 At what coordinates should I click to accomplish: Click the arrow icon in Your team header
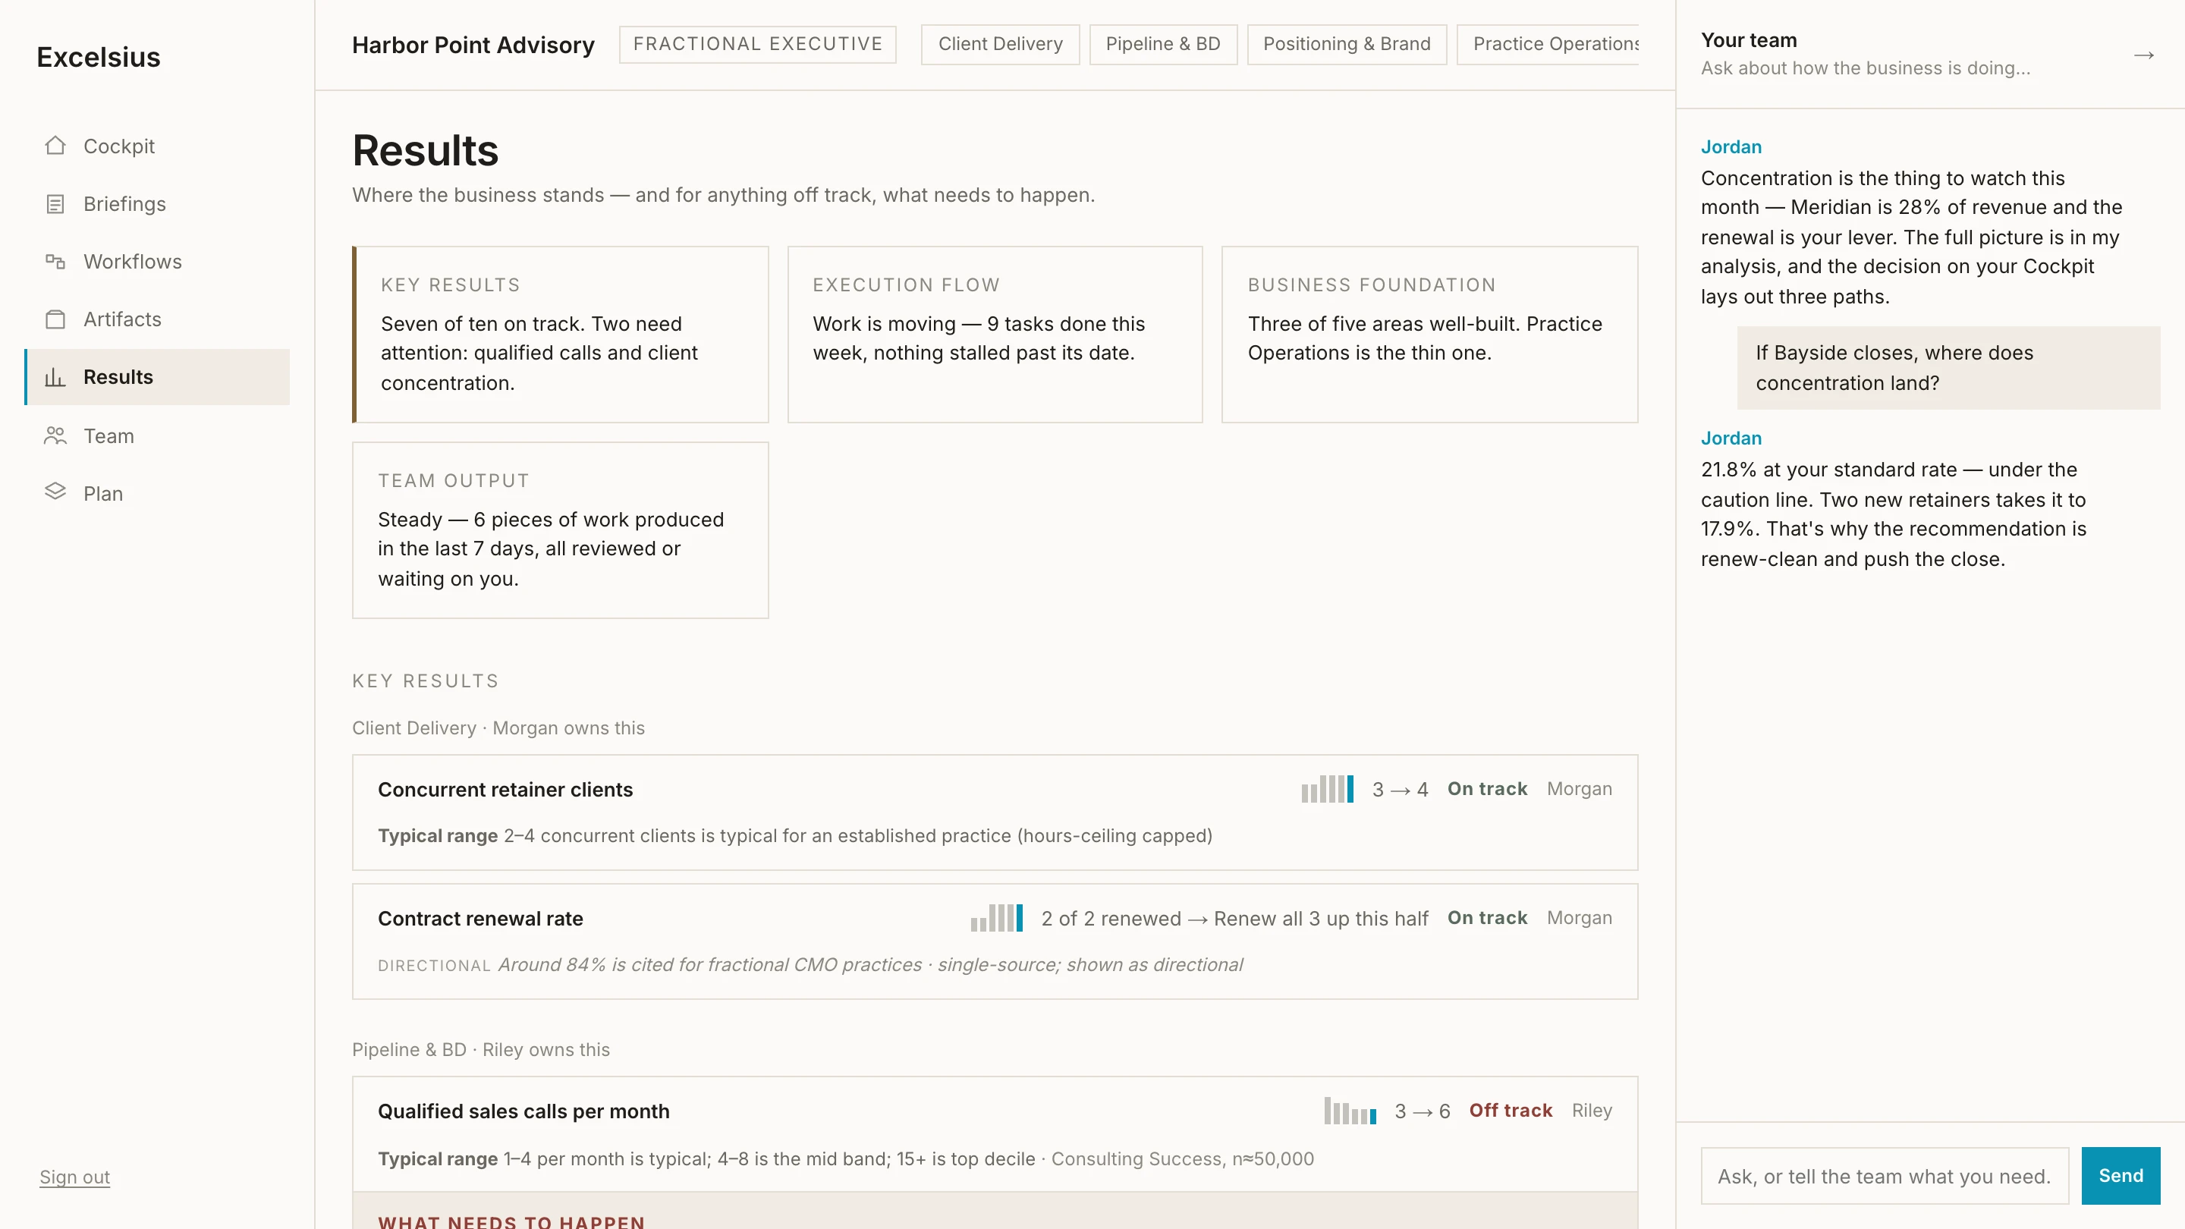[2143, 56]
